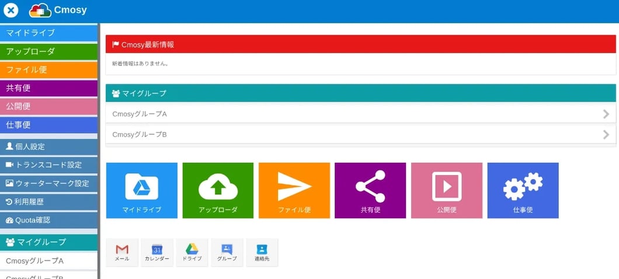Open 個人設定 in the sidebar
The image size is (619, 279).
click(x=48, y=147)
